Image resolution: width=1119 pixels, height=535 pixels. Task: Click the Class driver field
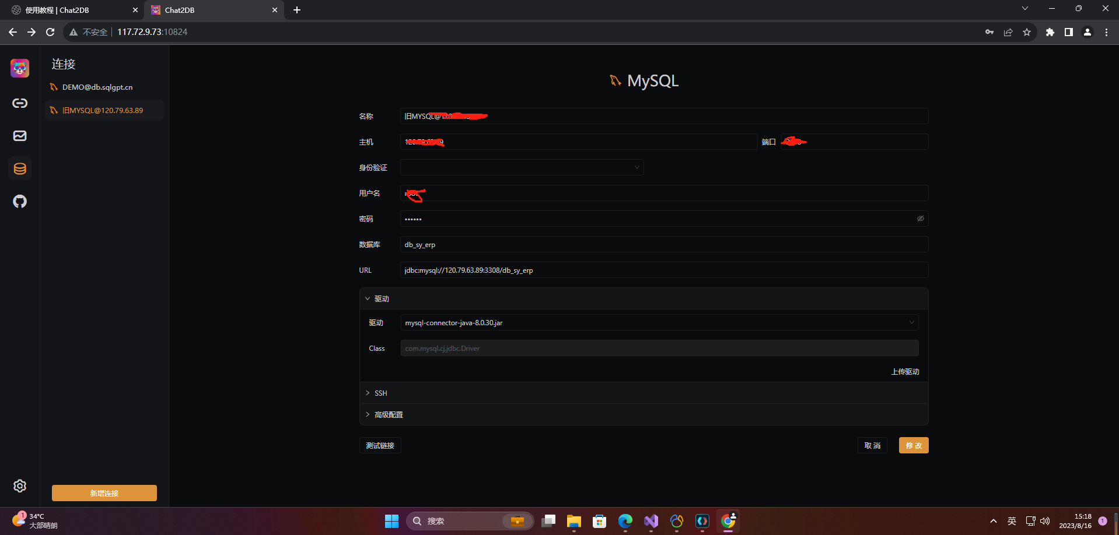coord(659,348)
